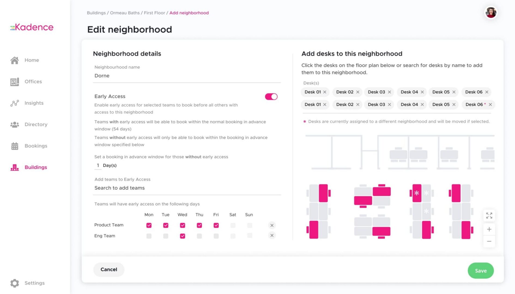Select pink desk marked with asterisk
The image size is (515, 294).
click(x=417, y=193)
